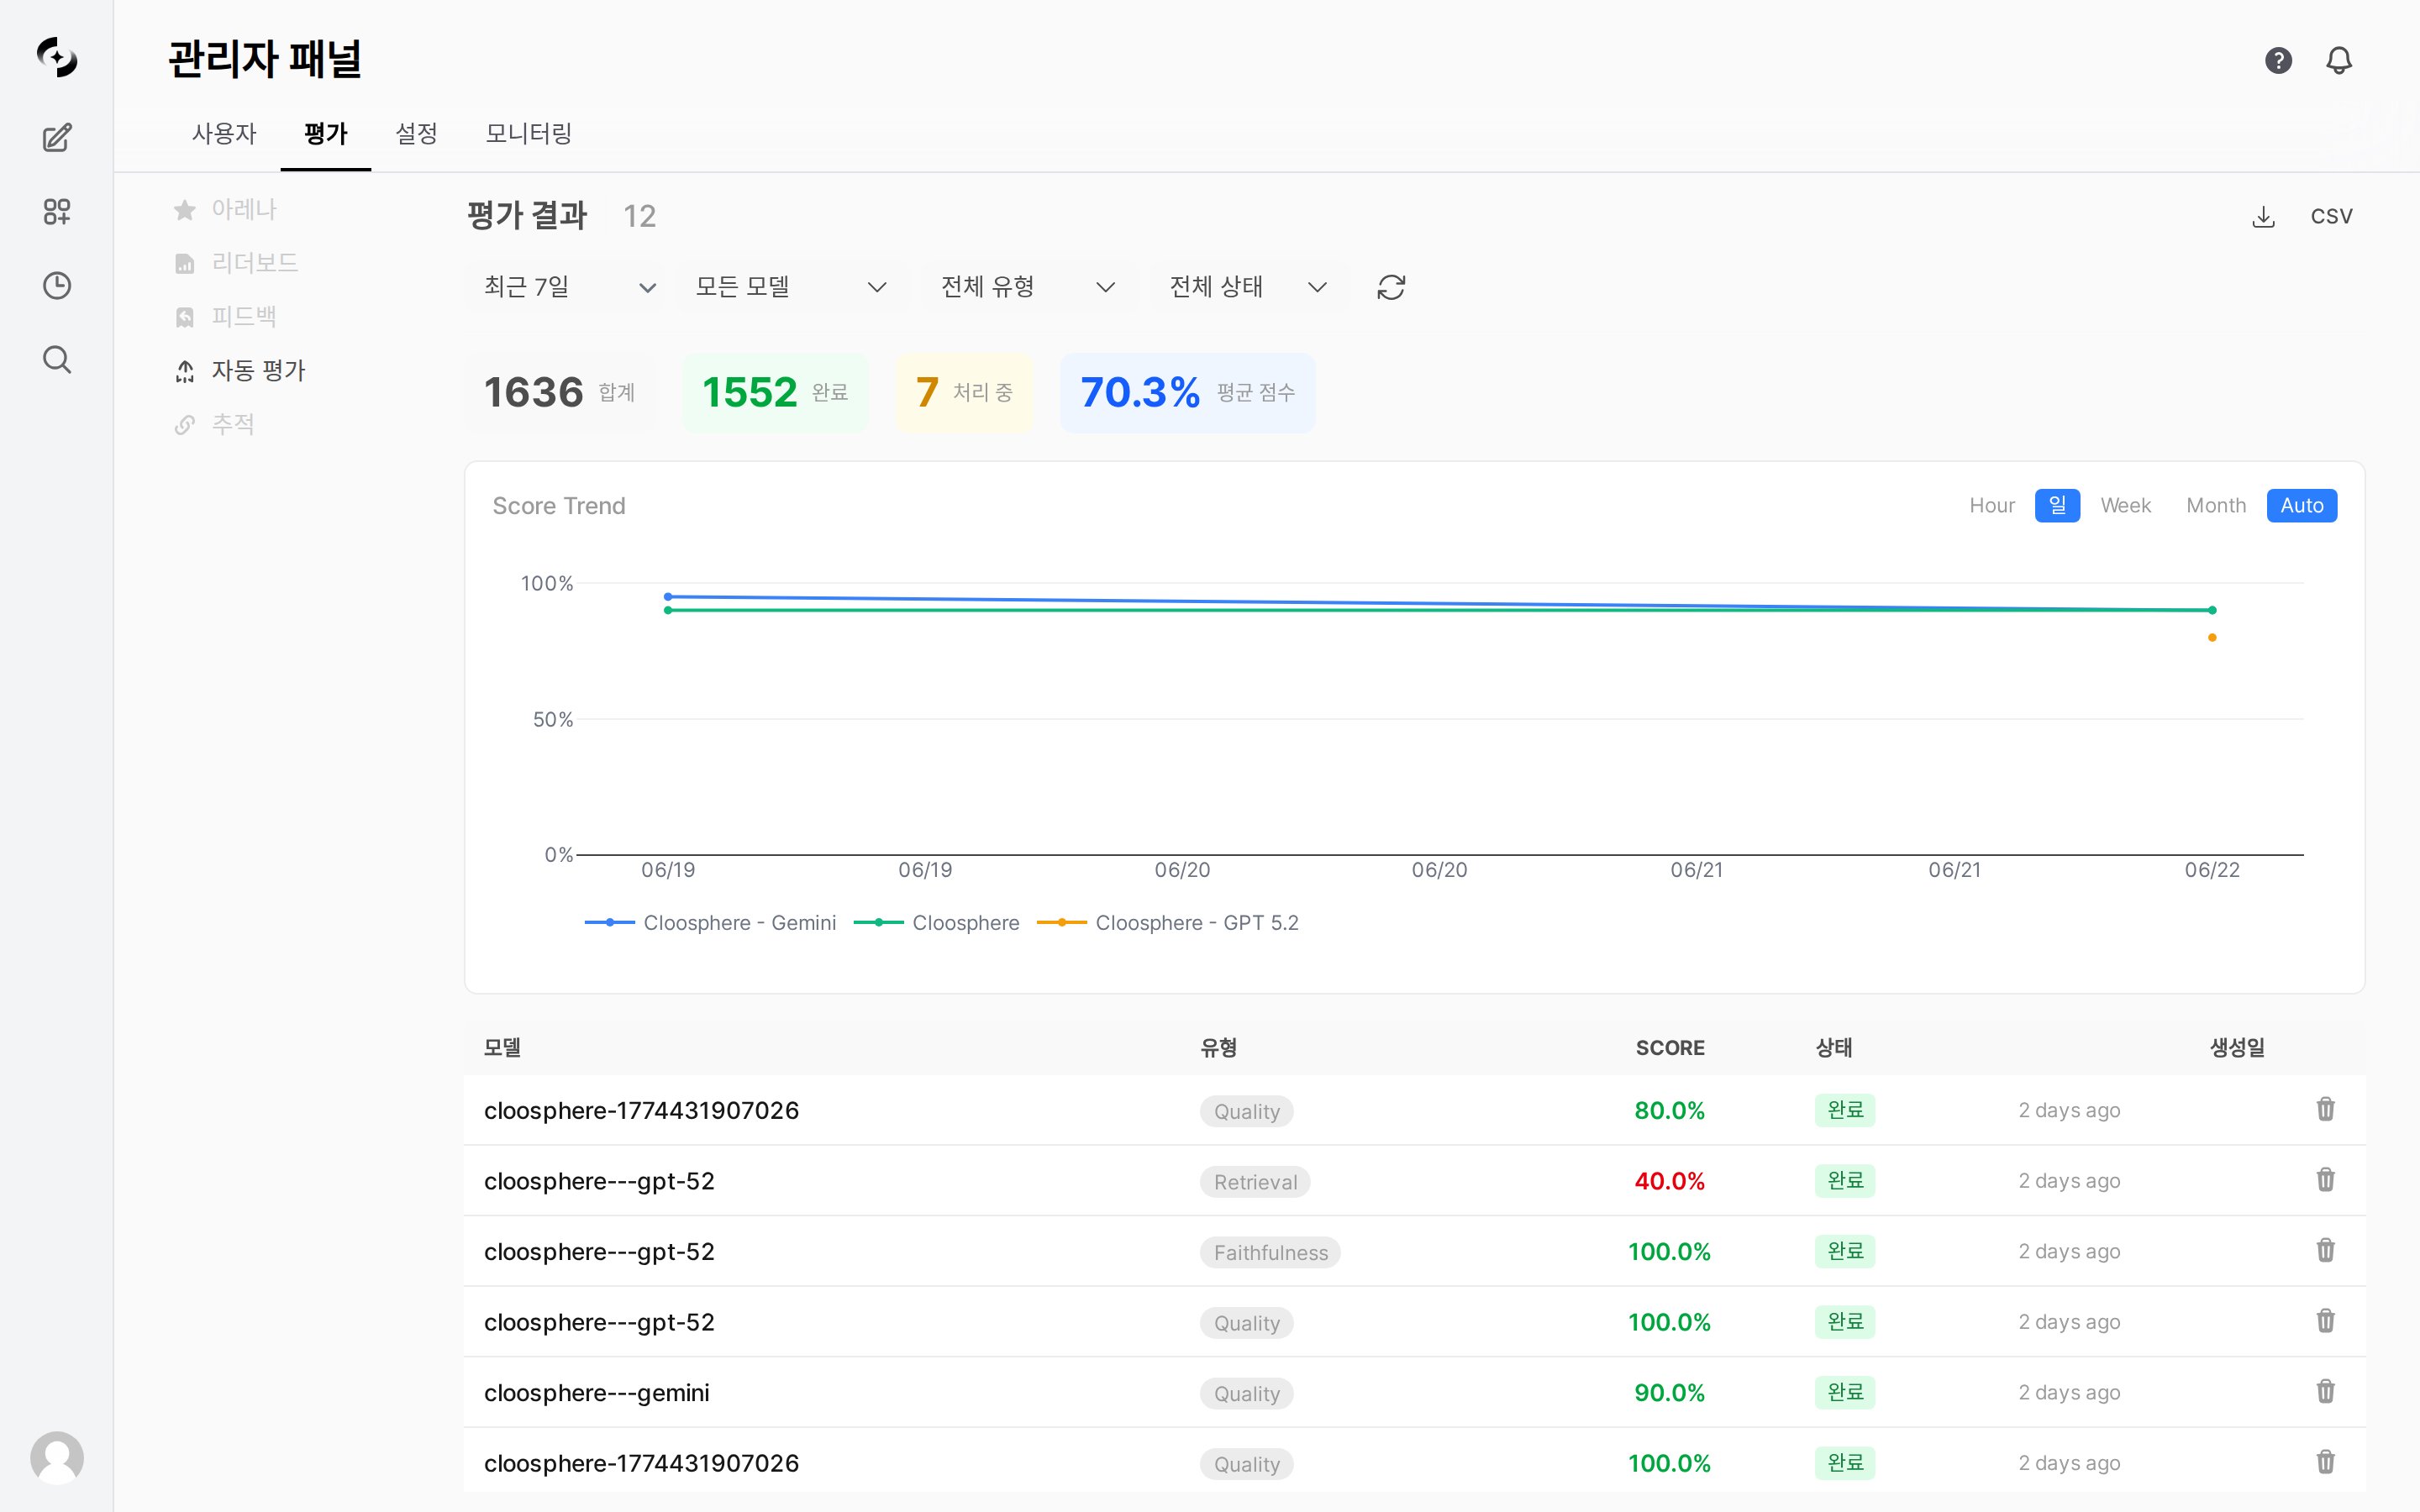Click 완료 status in the Retrieval row
This screenshot has width=2420, height=1512.
(x=1845, y=1181)
